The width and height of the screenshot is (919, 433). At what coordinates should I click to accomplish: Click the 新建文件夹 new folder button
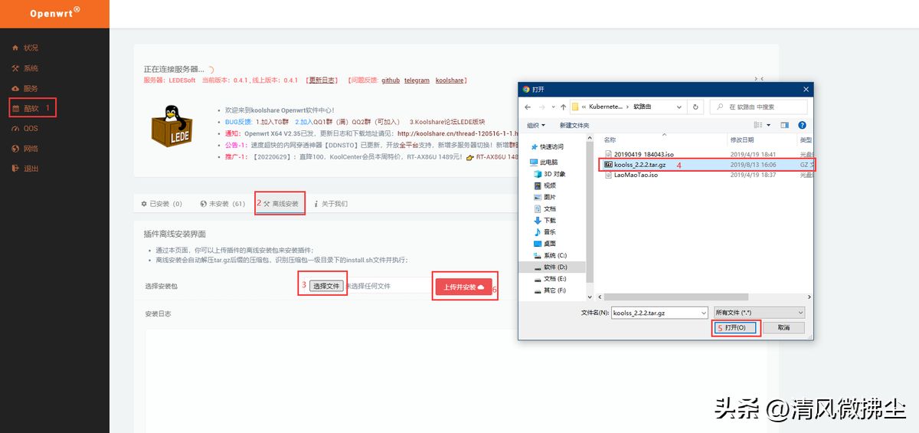point(574,125)
